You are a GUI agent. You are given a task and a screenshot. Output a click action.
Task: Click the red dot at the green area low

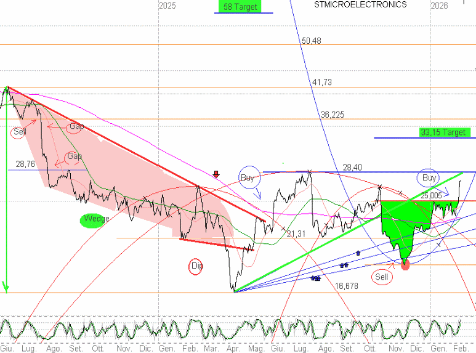pos(405,265)
